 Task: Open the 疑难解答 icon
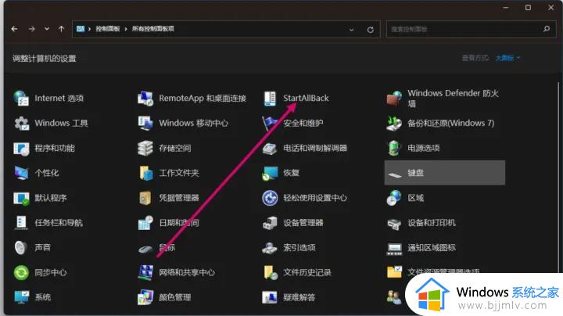click(x=270, y=297)
